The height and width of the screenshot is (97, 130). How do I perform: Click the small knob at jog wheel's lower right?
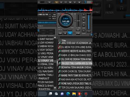point(72,26)
